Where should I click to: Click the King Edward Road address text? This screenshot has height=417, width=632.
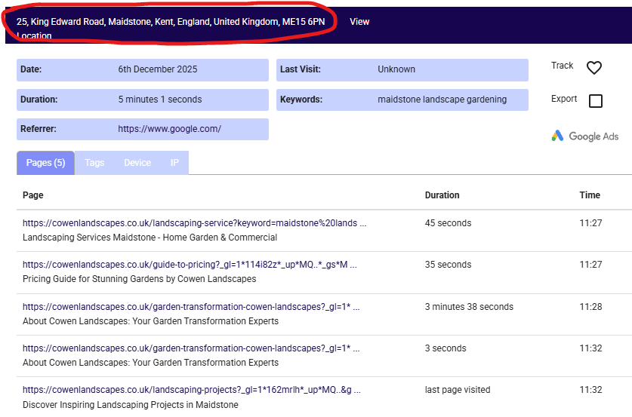pos(171,22)
